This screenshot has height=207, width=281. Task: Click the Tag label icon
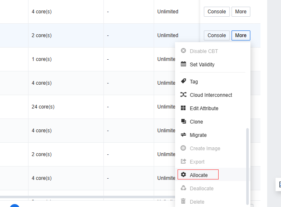[183, 81]
